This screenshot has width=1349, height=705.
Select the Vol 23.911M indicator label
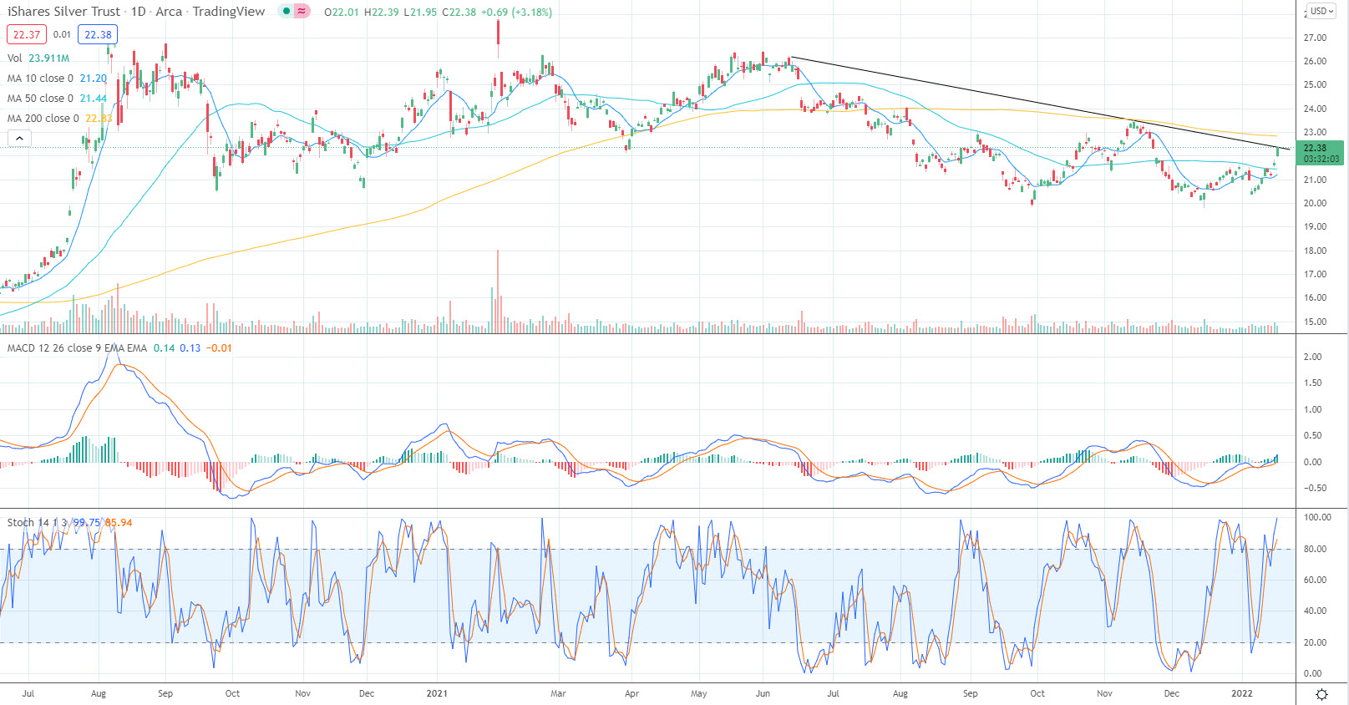pos(38,58)
